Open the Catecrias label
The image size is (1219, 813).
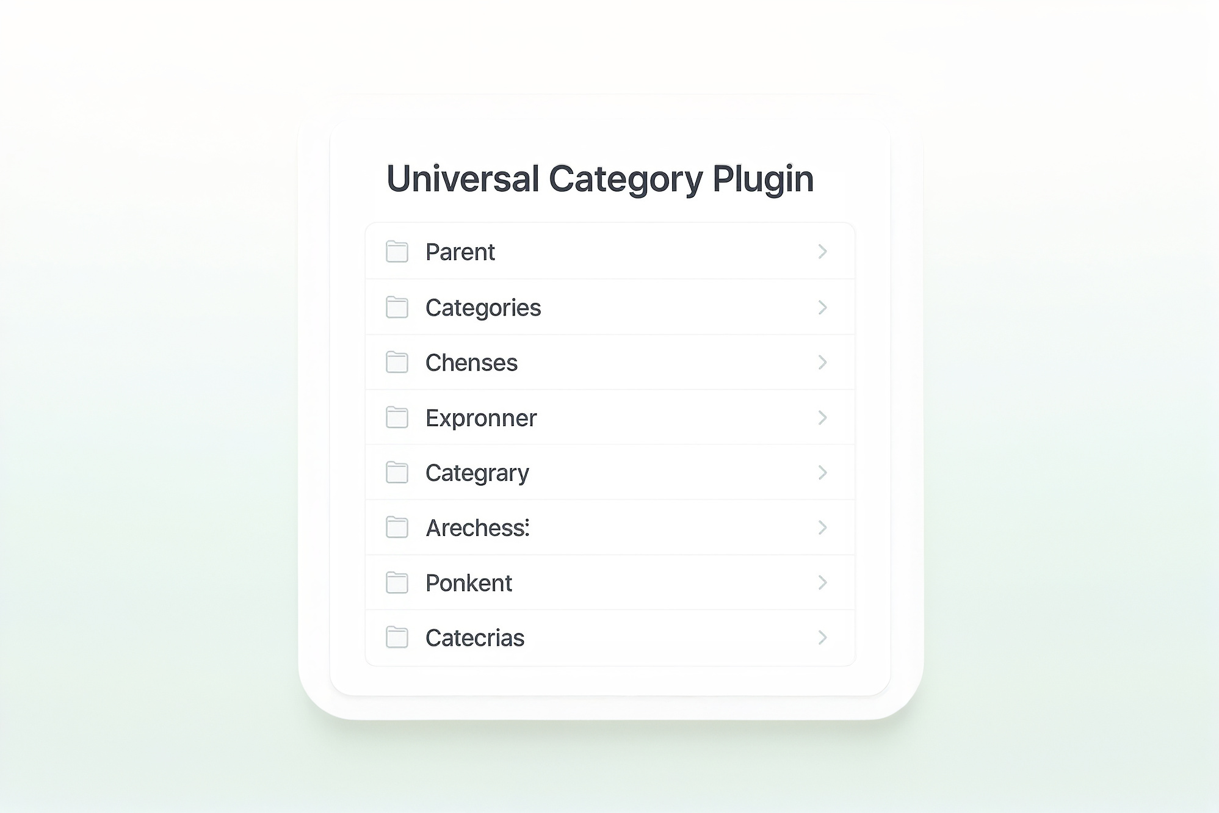point(475,638)
